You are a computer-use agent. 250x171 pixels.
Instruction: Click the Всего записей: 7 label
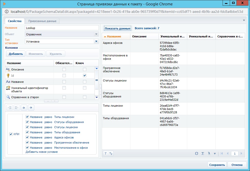[147, 28]
